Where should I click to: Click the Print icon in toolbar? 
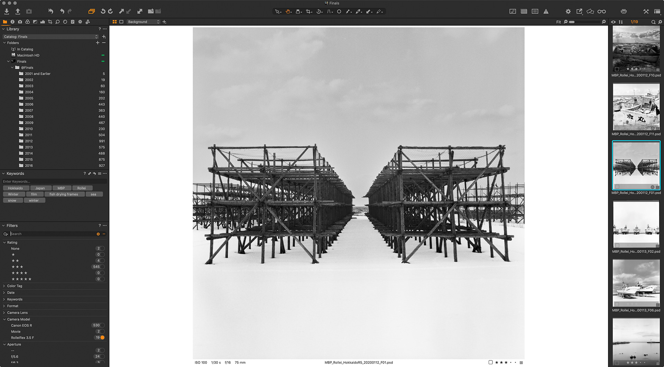click(x=624, y=11)
